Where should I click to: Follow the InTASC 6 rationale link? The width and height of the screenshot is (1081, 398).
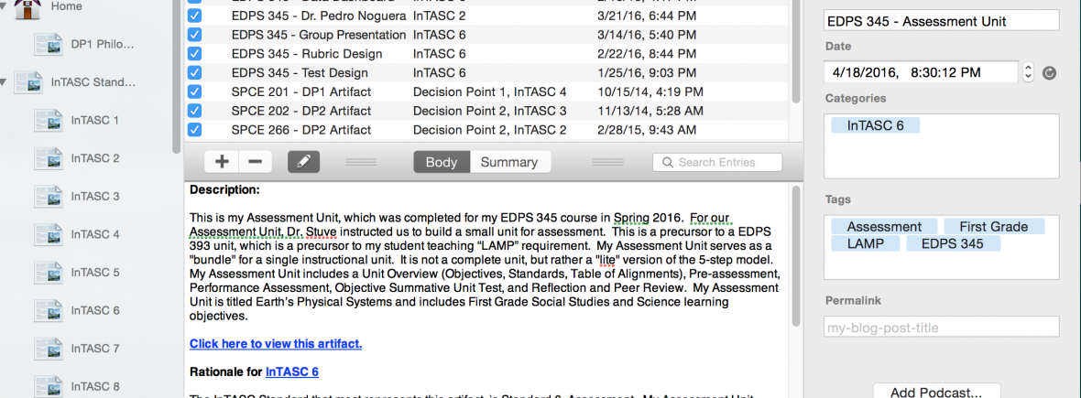291,372
